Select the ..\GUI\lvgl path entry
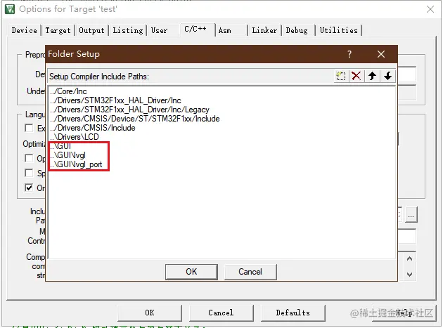443x328 pixels. point(68,155)
